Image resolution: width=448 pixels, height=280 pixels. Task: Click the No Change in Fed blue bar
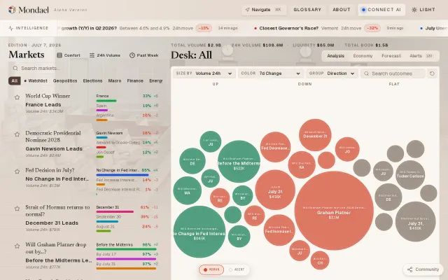(122, 175)
